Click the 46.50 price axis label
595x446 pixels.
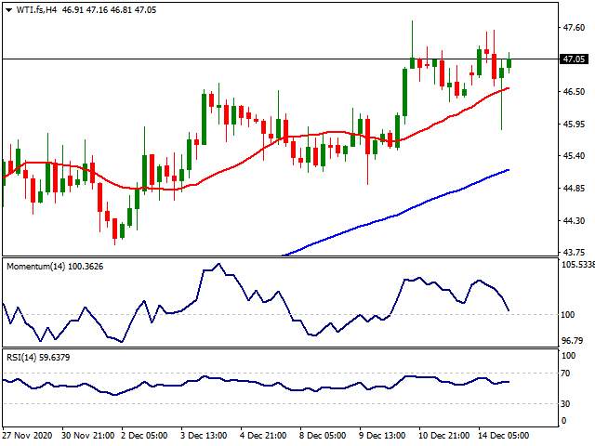pos(574,92)
